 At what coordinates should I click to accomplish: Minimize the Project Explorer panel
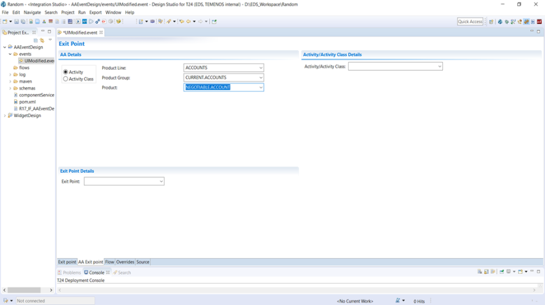coord(43,32)
